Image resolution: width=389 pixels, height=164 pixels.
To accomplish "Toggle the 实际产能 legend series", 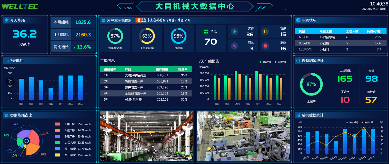I will point(265,62).
